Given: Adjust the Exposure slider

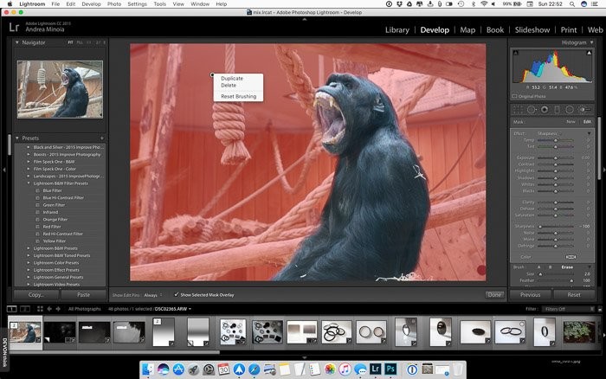Looking at the screenshot, I should [556, 158].
